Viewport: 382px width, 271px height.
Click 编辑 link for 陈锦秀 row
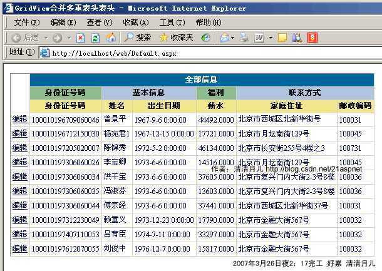[20, 148]
